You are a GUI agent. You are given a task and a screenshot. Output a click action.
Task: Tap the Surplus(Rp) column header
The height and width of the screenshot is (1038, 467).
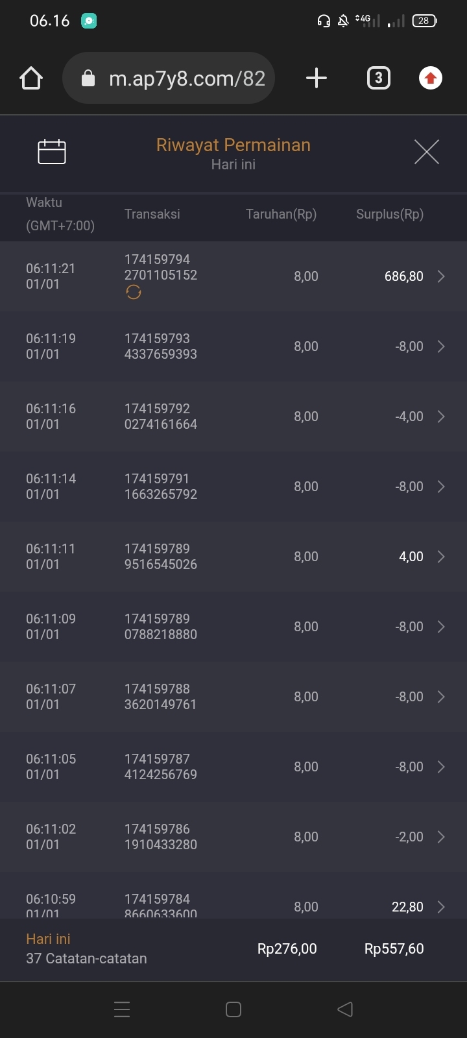(389, 214)
